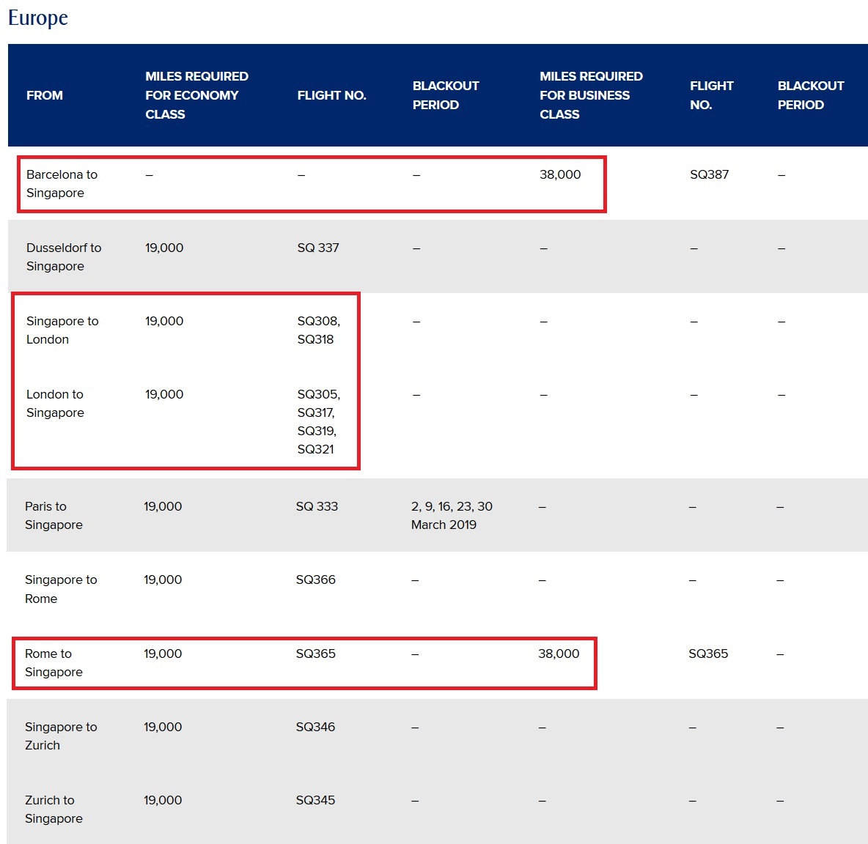
Task: Click the Dusseldorf to Singapore route
Action: click(x=64, y=257)
